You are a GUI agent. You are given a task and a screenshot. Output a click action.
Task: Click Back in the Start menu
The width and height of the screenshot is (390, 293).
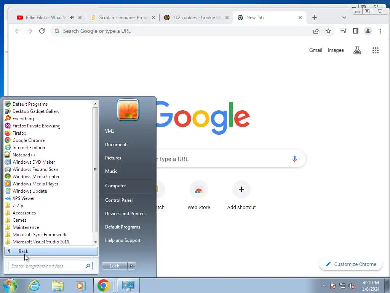51,251
